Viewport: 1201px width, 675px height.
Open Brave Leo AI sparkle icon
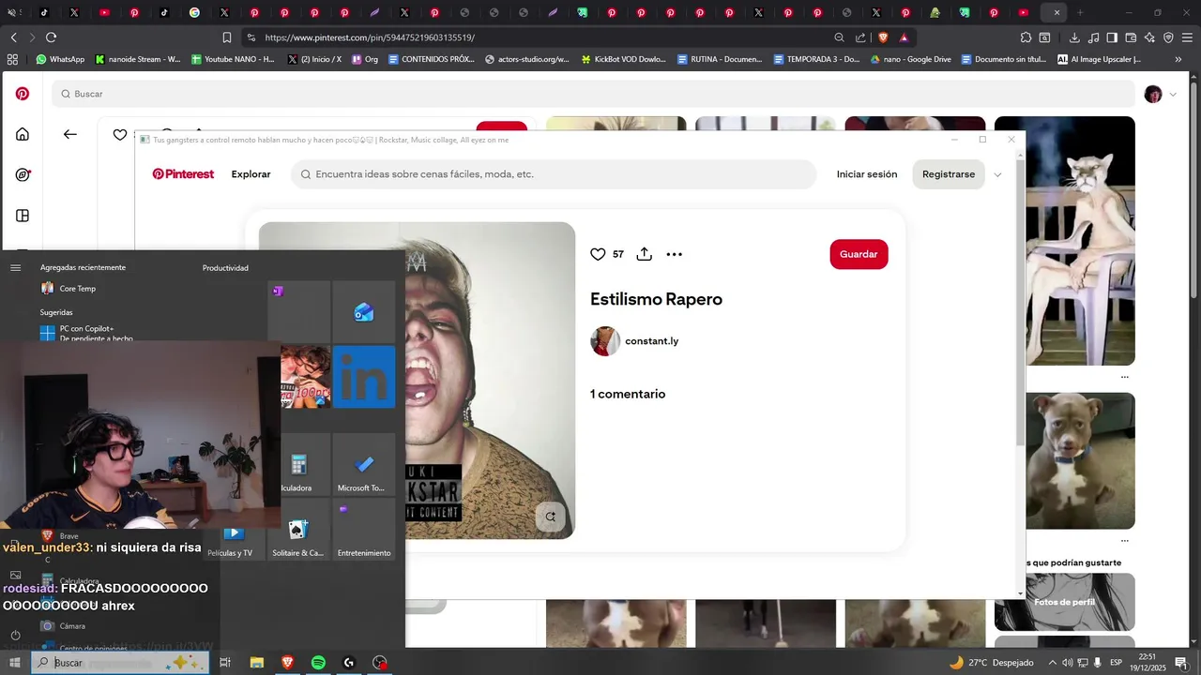coord(1149,37)
